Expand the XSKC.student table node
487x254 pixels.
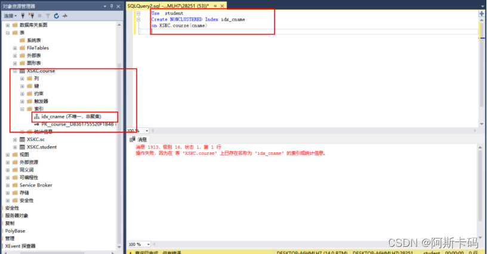coord(15,147)
